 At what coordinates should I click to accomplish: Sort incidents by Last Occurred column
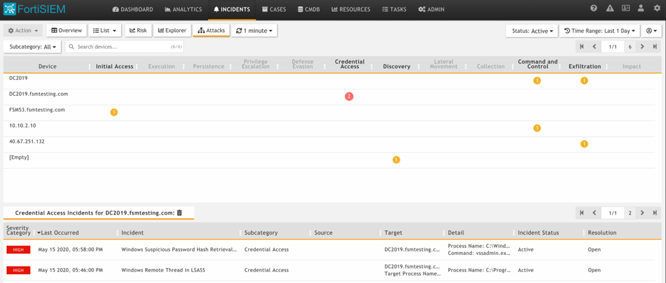click(57, 233)
